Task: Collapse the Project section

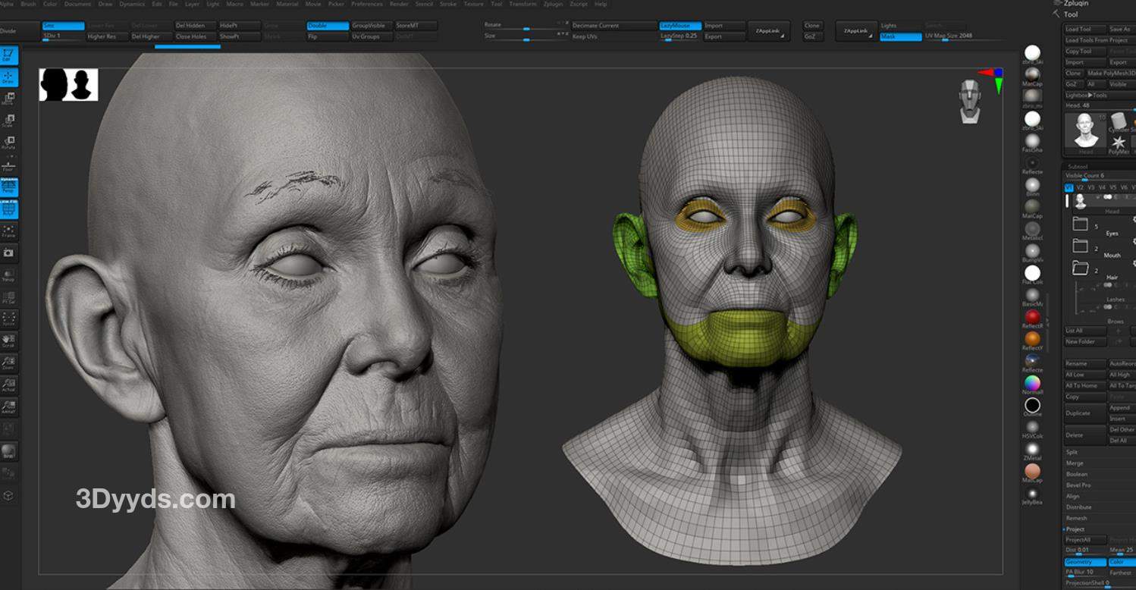Action: [x=1075, y=529]
